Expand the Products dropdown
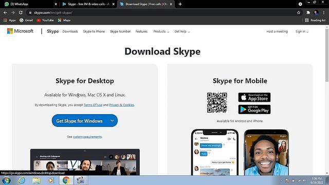The image size is (329, 185). pyautogui.click(x=161, y=31)
